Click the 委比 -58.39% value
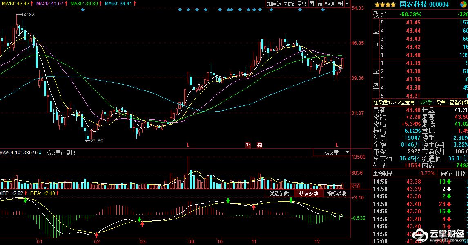This screenshot has width=468, height=245. click(x=410, y=14)
